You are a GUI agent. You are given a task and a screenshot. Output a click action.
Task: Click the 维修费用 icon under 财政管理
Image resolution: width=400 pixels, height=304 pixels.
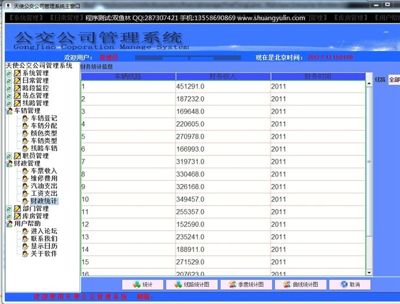26,179
